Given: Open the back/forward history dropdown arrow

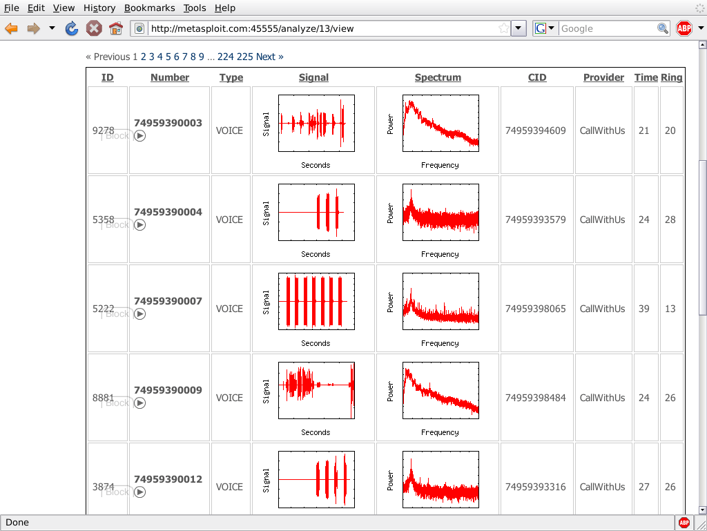Looking at the screenshot, I should pyautogui.click(x=52, y=28).
